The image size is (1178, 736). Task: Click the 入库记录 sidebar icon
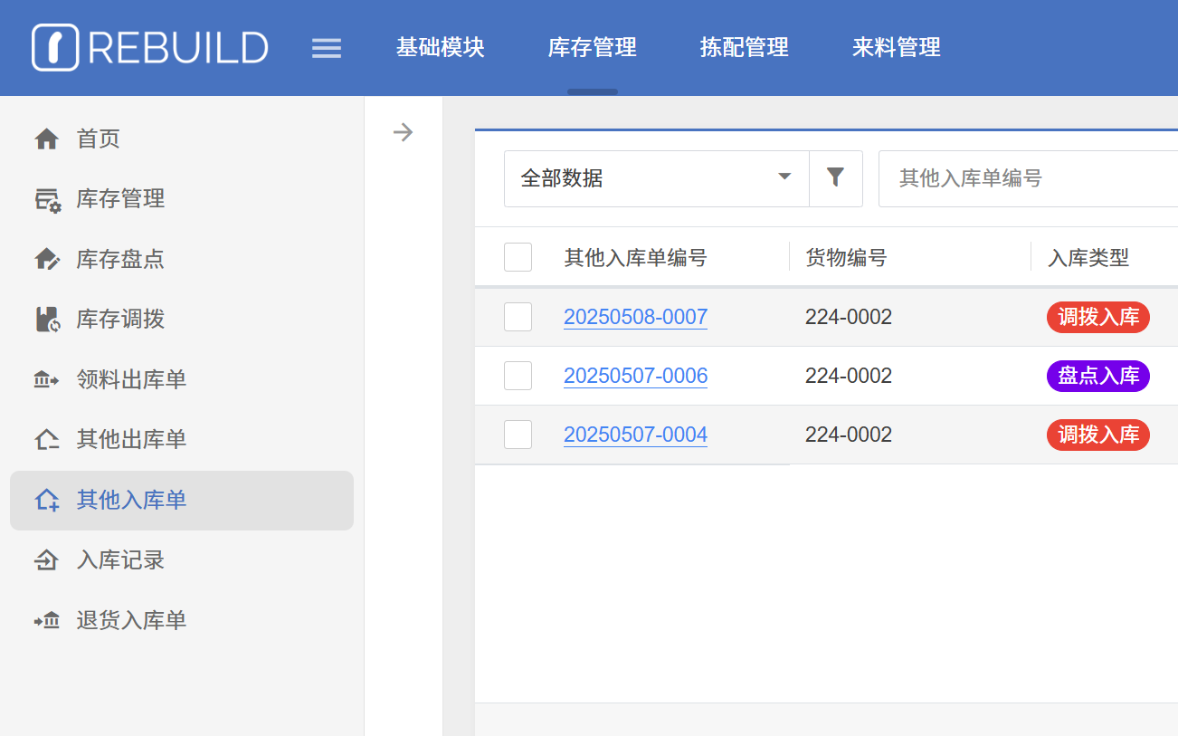pyautogui.click(x=46, y=560)
